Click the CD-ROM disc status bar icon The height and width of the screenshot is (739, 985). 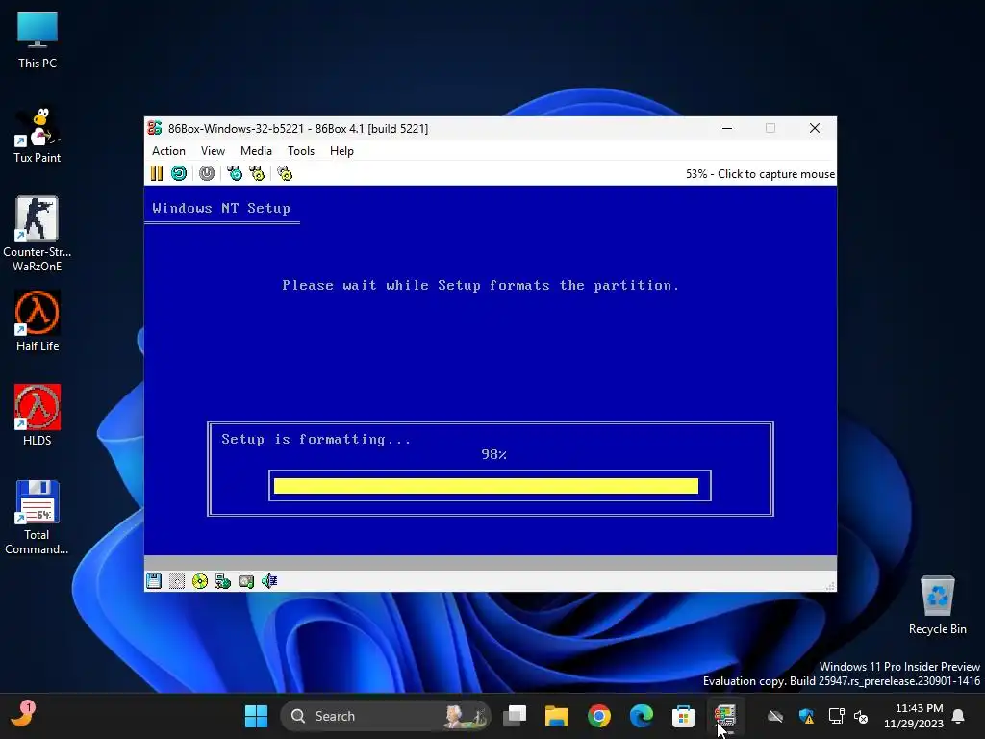coord(200,581)
